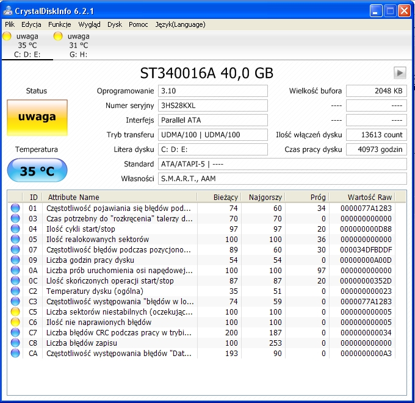Image resolution: width=415 pixels, height=403 pixels.
Task: Click the Najgorszy column header
Action: click(x=264, y=198)
